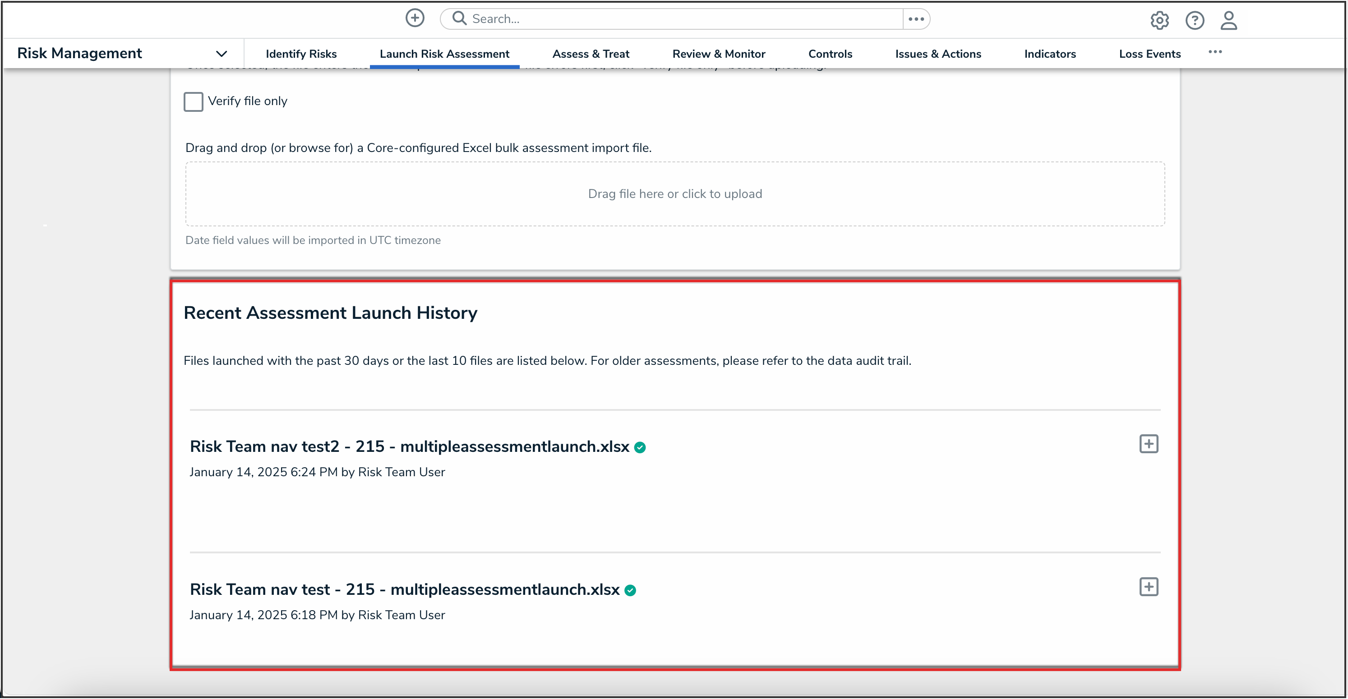Open search options ellipsis button
This screenshot has width=1348, height=699.
916,19
